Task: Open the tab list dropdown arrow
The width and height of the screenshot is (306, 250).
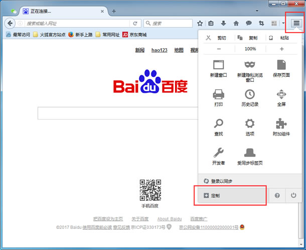Action: click(x=257, y=11)
